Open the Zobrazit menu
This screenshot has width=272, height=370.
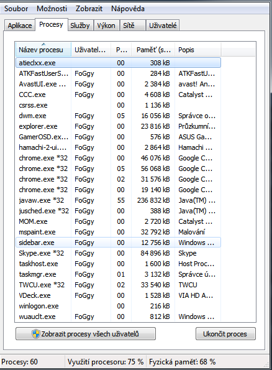pos(89,9)
